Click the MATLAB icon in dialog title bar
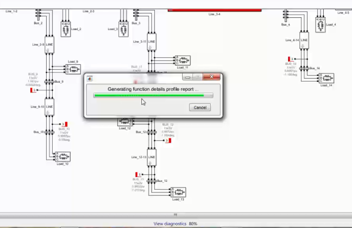The height and width of the screenshot is (228, 352). (90, 78)
